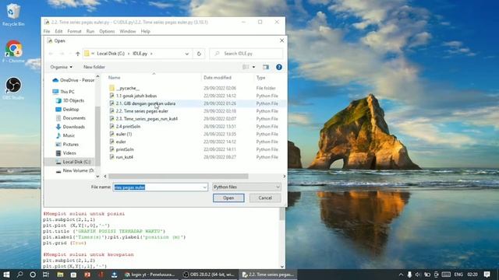Viewport: 499px width, 280px height.
Task: Open the Python files type dropdown
Action: tap(246, 187)
